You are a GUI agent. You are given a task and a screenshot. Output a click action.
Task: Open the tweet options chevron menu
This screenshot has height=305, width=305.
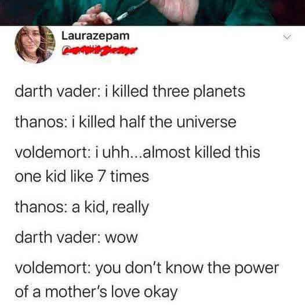pyautogui.click(x=287, y=37)
